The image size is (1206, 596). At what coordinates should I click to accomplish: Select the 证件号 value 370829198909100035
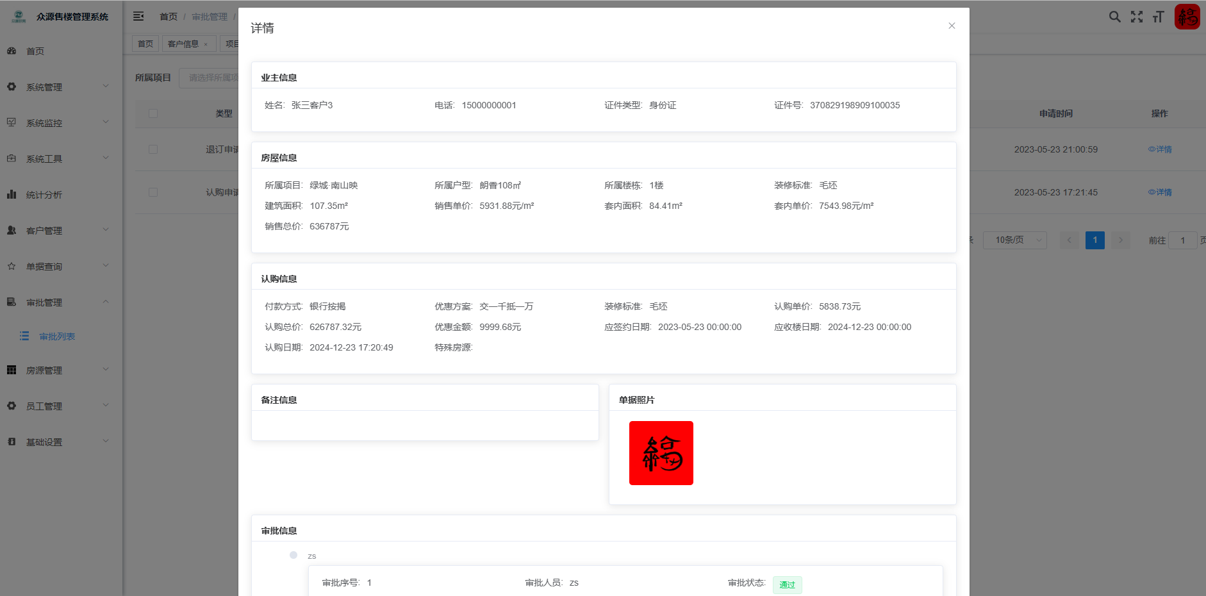click(x=855, y=105)
